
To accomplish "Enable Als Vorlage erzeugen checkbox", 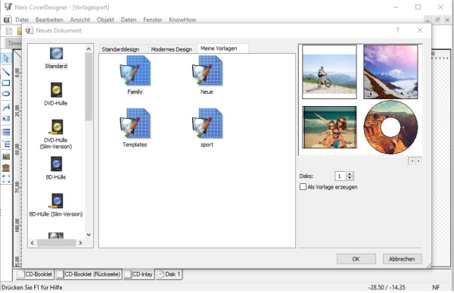I will 303,187.
